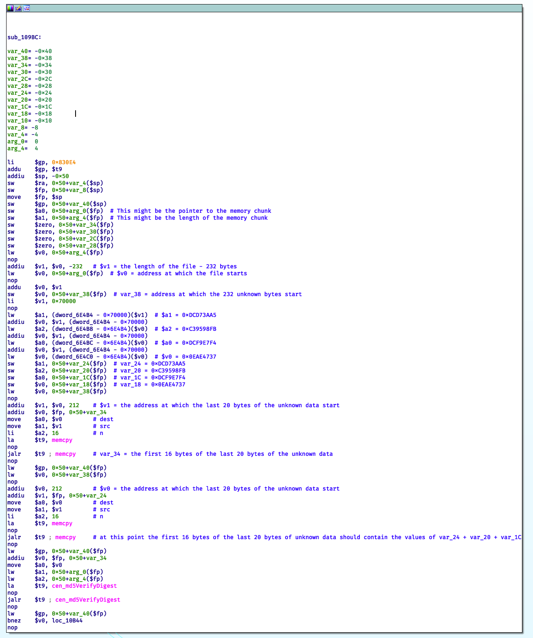The image size is (533, 638).
Task: Follow cen_md5VerifyDigest in the la instruction
Action: (x=84, y=586)
